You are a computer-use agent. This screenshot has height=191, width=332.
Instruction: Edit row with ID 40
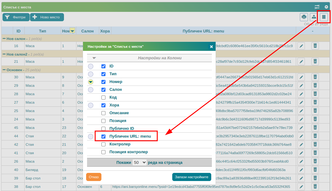pos(301,170)
